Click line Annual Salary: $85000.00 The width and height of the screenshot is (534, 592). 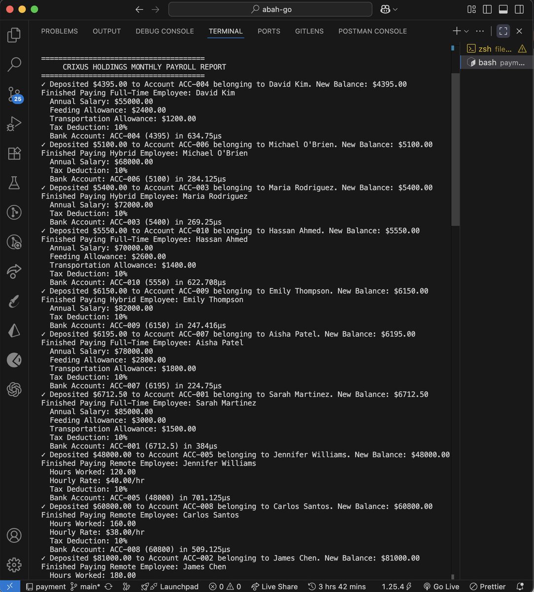click(101, 411)
